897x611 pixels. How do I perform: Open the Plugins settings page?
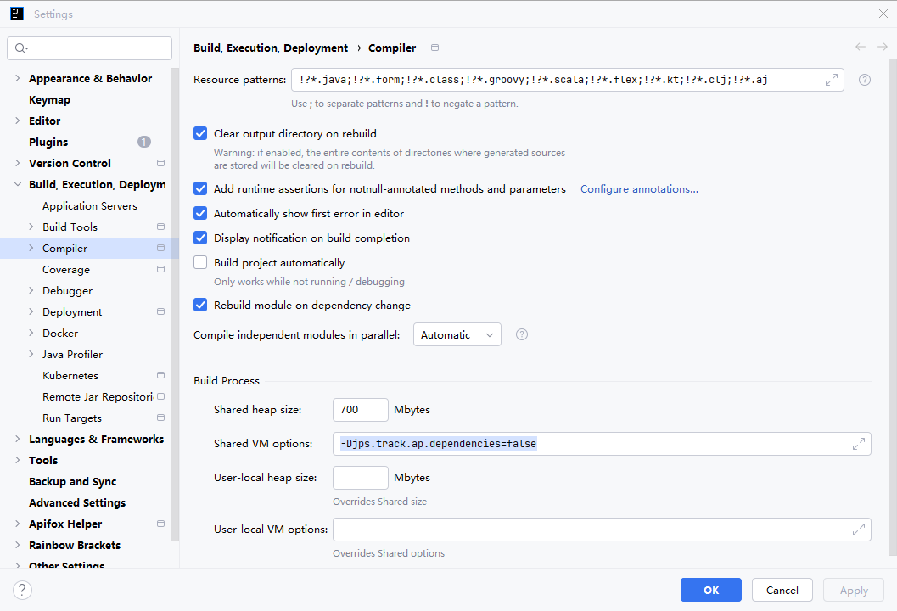coord(48,142)
